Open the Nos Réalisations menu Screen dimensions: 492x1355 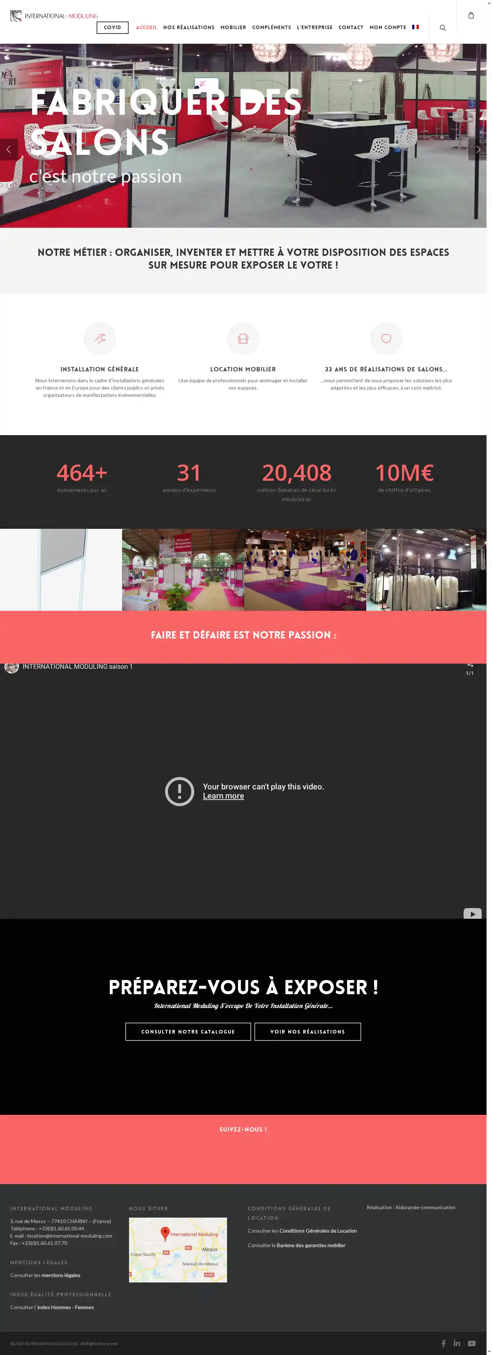pyautogui.click(x=188, y=27)
